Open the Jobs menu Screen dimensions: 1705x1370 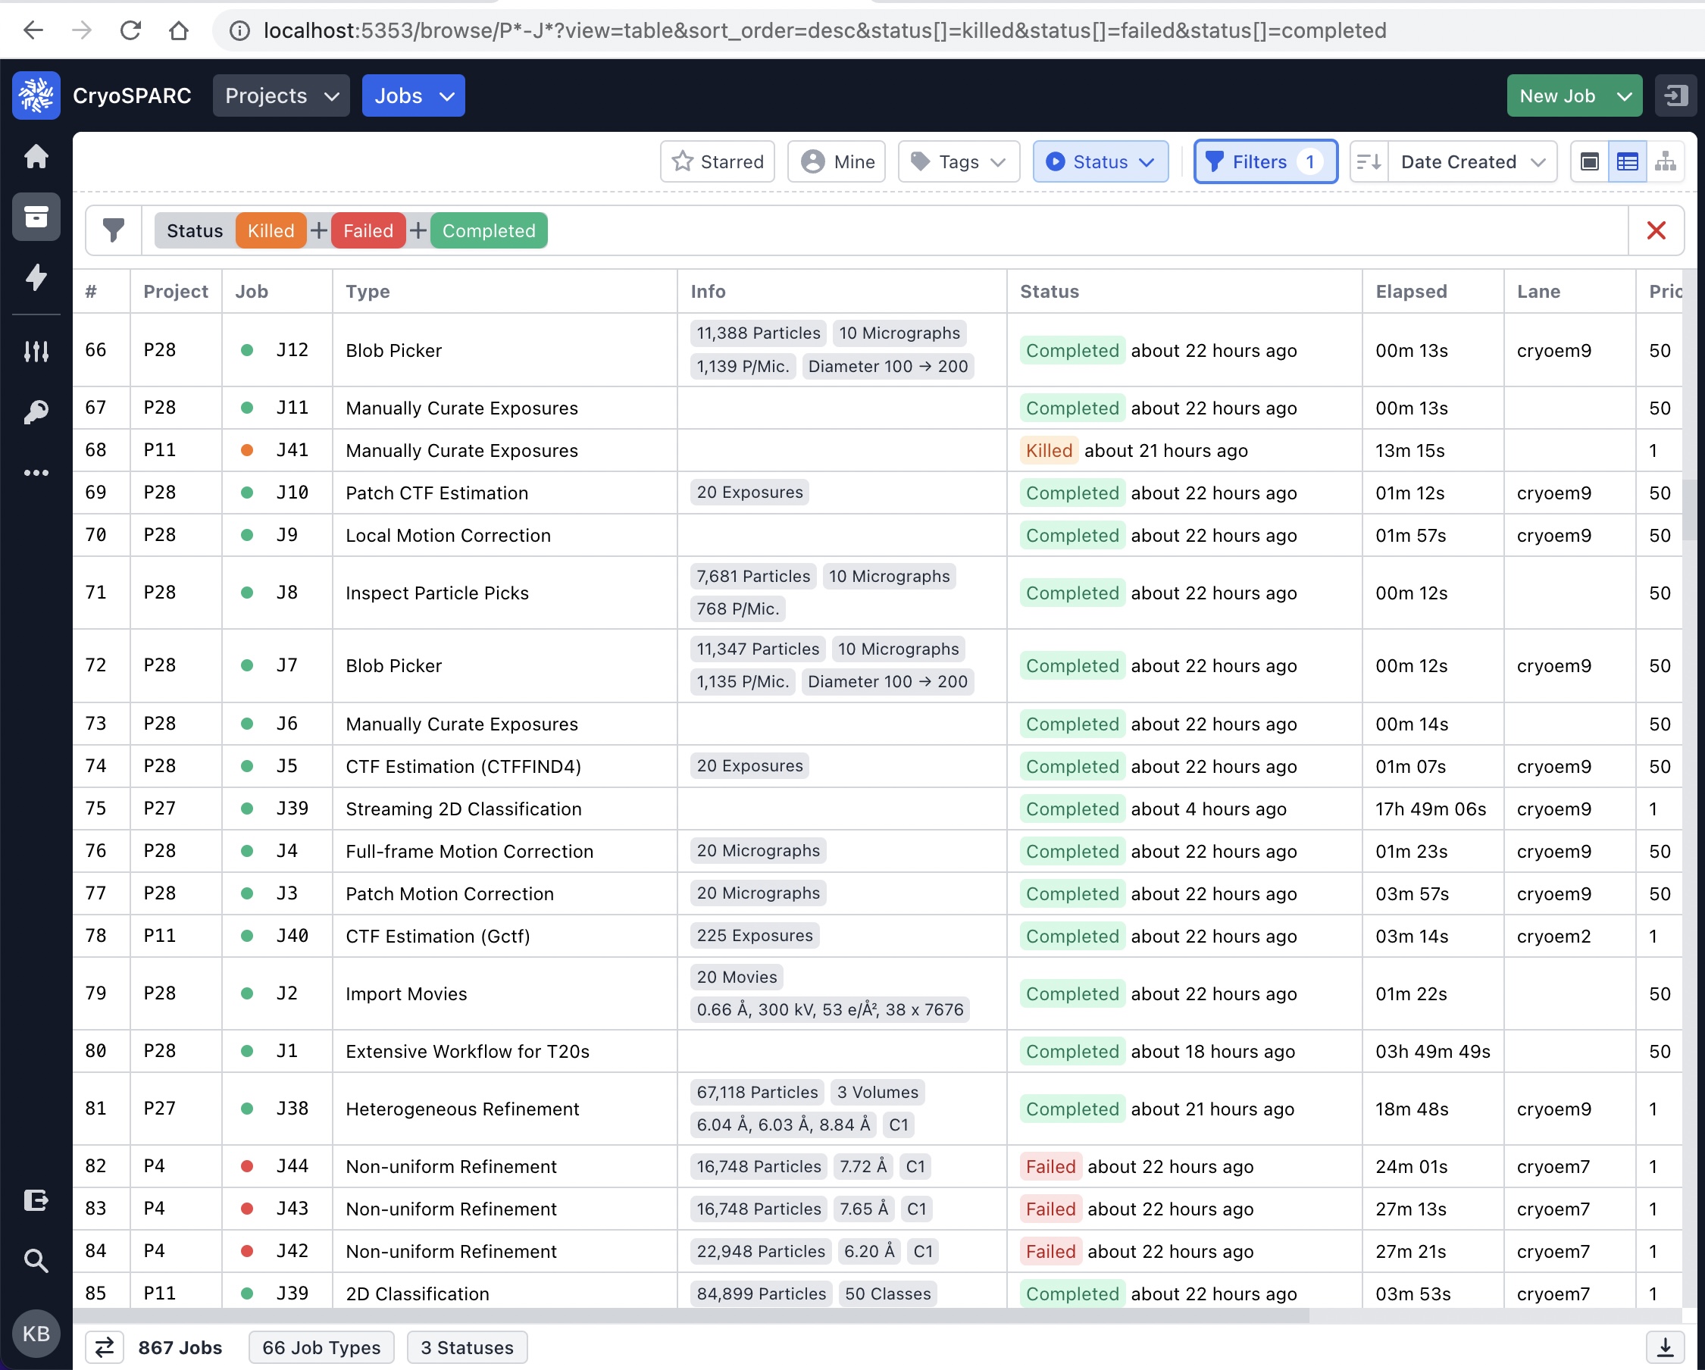(x=413, y=95)
